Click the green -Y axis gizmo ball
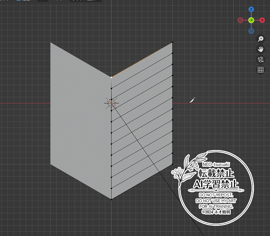 (x=251, y=20)
